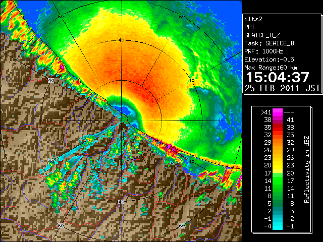The width and height of the screenshot is (323, 242).
Task: Click the "PRF: 1000Hz" value
Action: (x=264, y=51)
